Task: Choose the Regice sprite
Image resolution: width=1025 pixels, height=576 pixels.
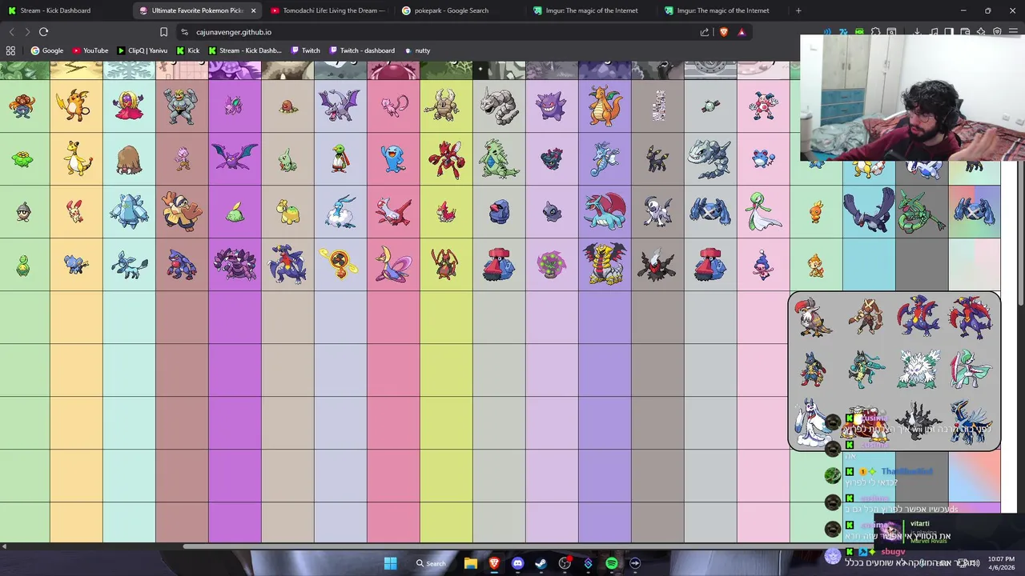Action: click(129, 211)
